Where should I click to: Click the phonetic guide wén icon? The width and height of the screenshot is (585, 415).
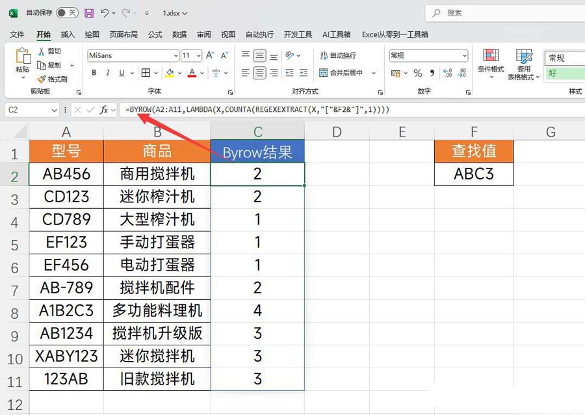point(216,73)
